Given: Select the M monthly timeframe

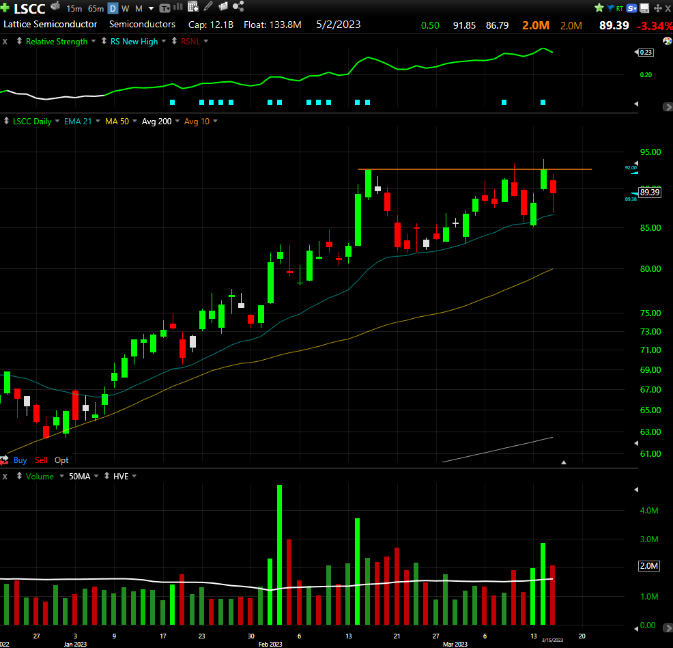Looking at the screenshot, I should tap(139, 9).
